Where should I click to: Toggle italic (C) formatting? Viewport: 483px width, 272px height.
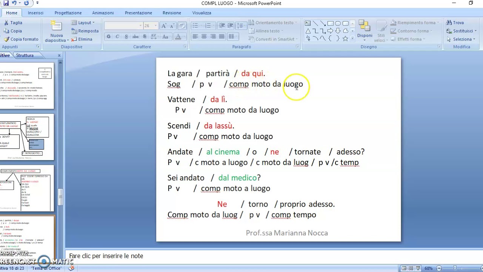point(117,37)
